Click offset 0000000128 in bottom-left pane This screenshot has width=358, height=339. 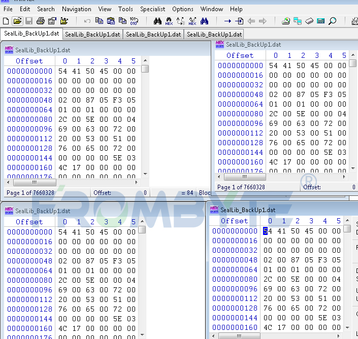(x=29, y=309)
